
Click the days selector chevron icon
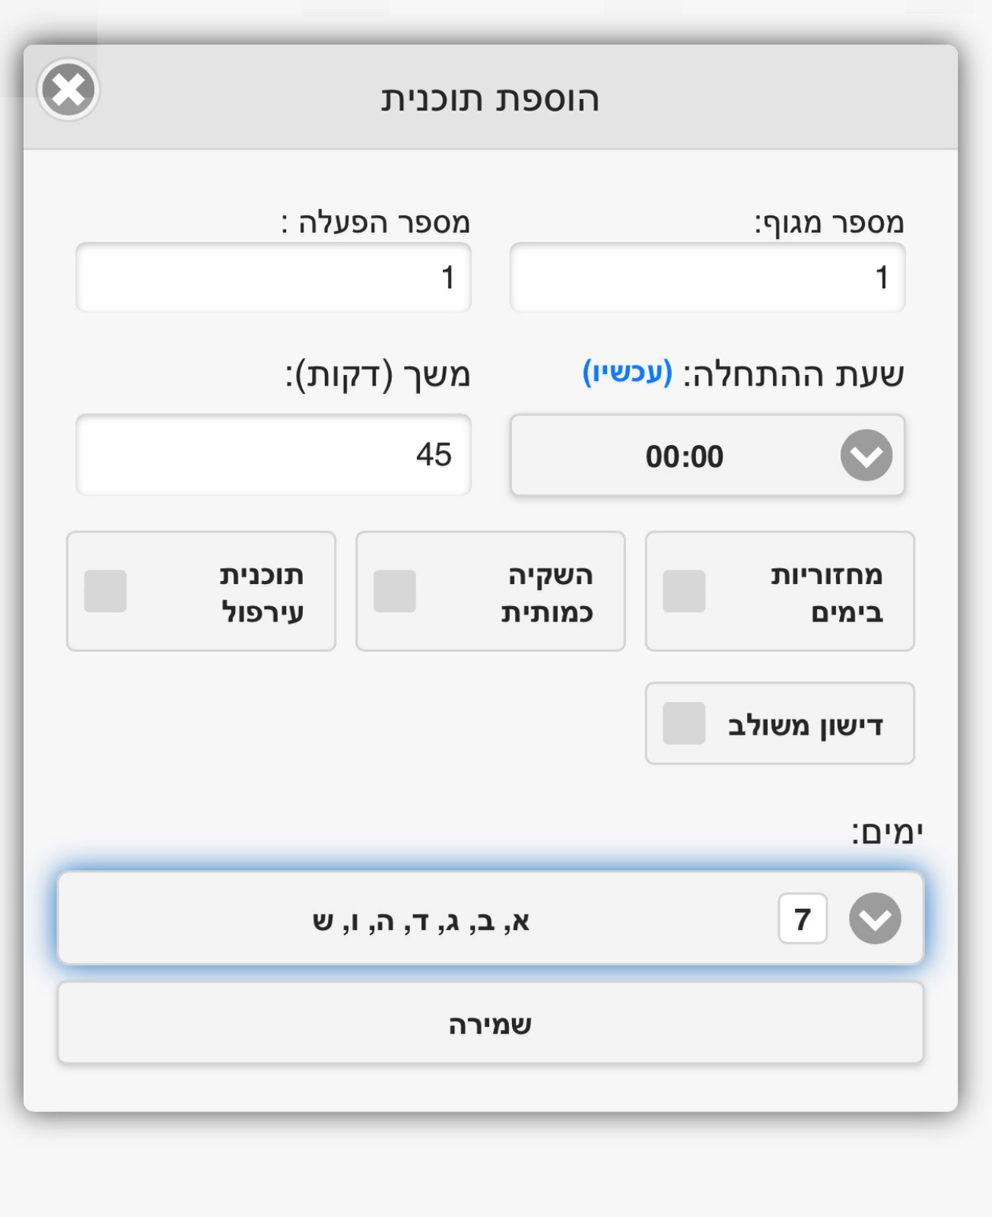875,918
